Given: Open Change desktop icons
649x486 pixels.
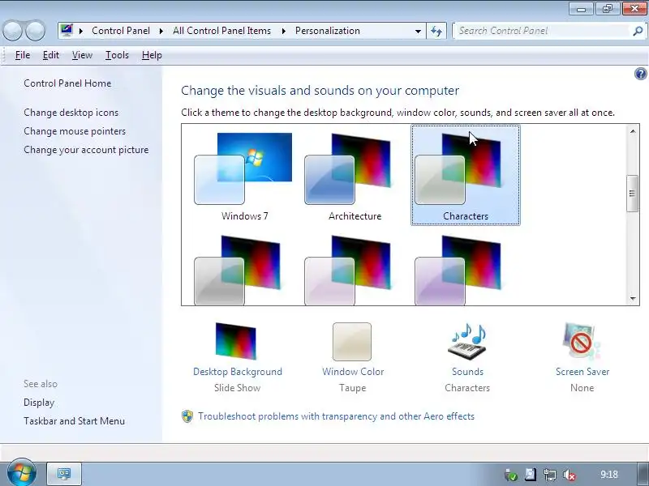Looking at the screenshot, I should (x=71, y=113).
